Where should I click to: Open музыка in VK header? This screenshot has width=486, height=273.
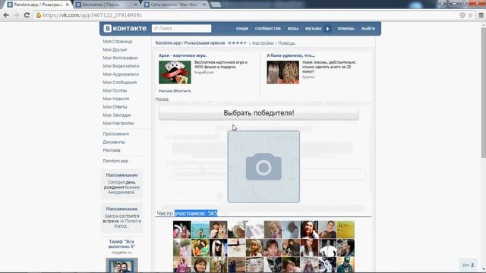[313, 28]
